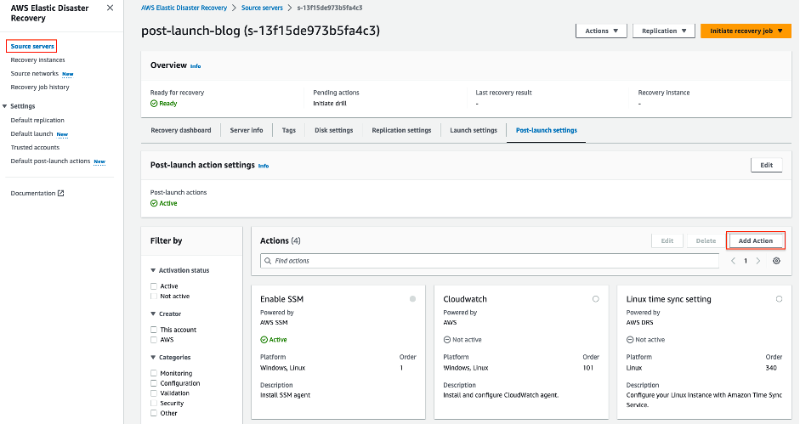Viewport: 800px width, 424px height.
Task: Open Source servers in sidebar
Action: click(32, 47)
